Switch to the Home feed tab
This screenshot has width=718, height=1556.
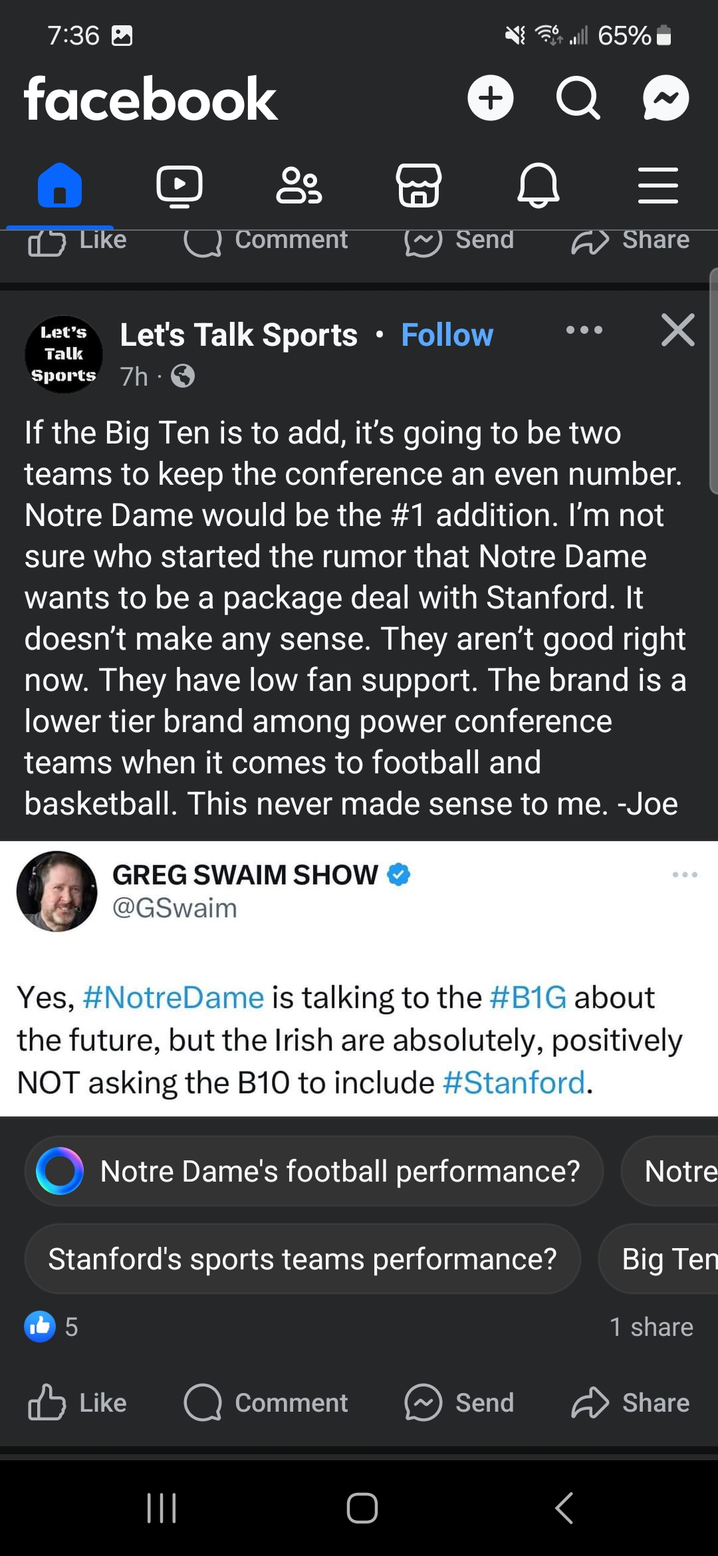[x=60, y=186]
